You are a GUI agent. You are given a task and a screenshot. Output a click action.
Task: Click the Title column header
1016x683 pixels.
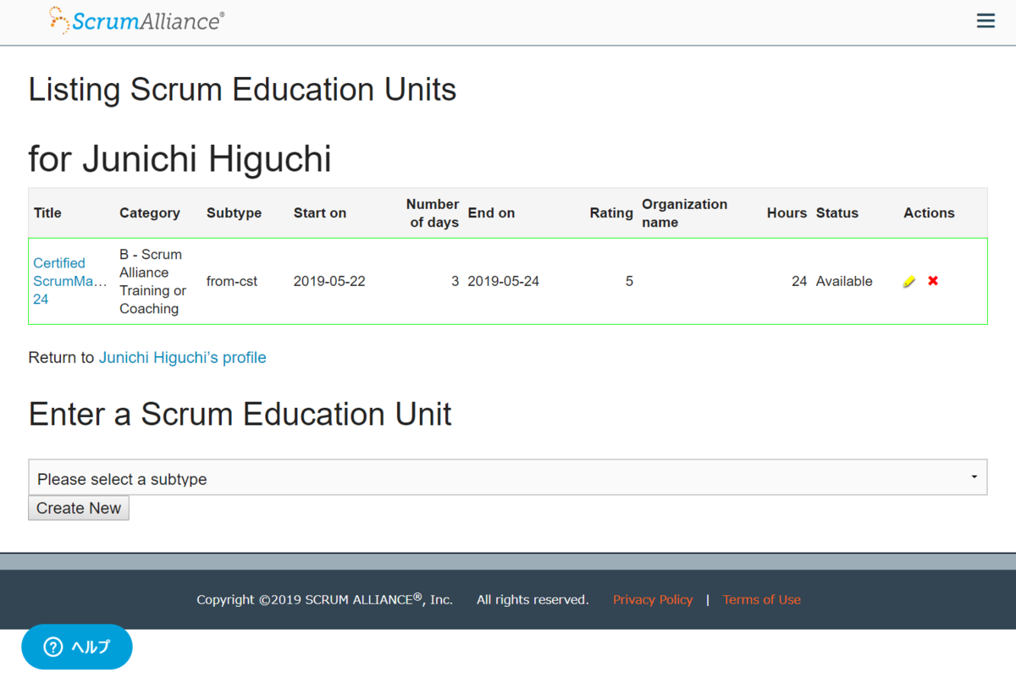(47, 212)
